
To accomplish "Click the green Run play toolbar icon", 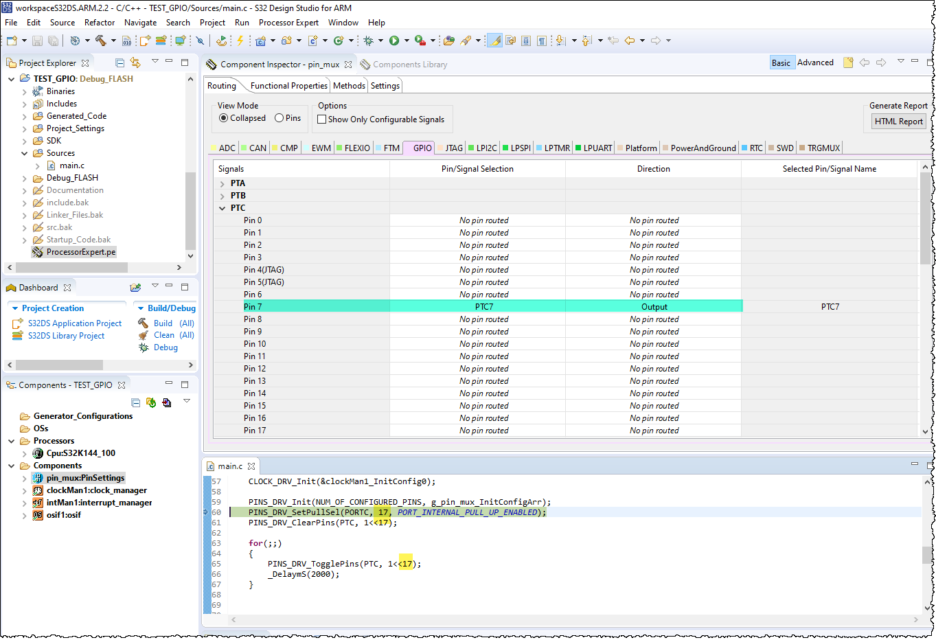I will pyautogui.click(x=394, y=41).
